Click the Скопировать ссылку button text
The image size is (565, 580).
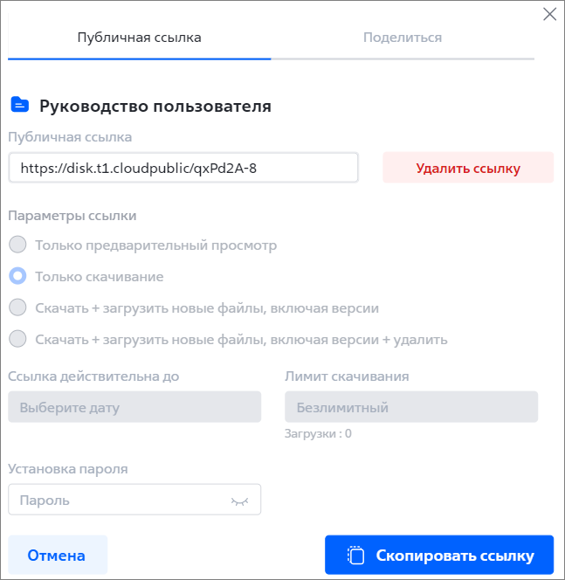pos(455,556)
